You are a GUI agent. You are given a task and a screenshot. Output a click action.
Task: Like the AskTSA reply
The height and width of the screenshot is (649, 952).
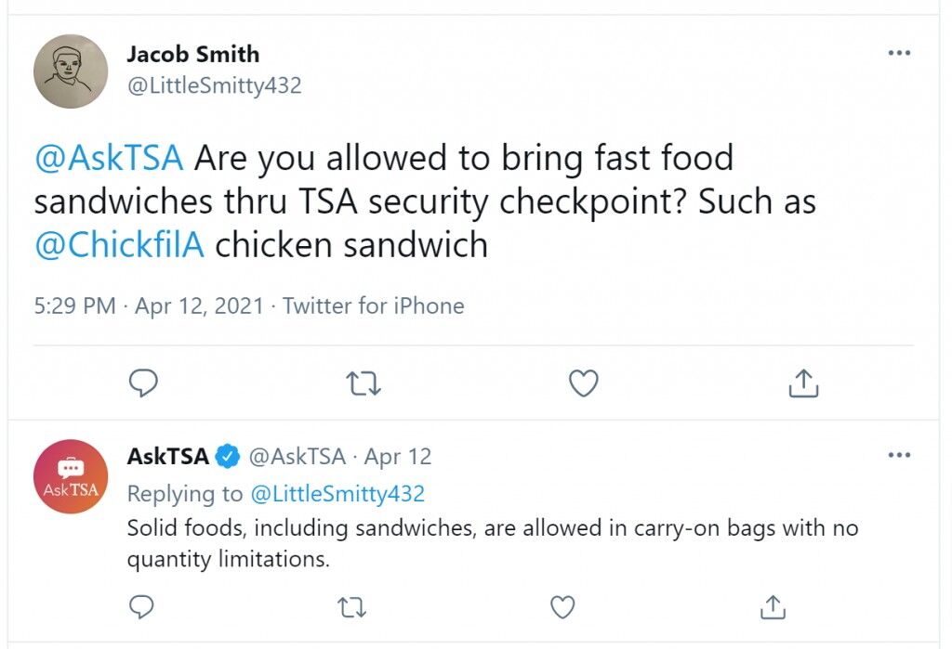[562, 607]
